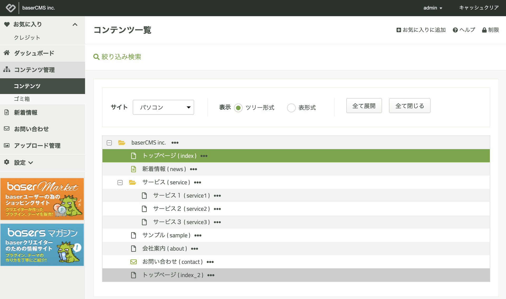Image resolution: width=506 pixels, height=299 pixels.
Task: Click the 新着情報 document icon in sidebar
Action: tap(7, 113)
